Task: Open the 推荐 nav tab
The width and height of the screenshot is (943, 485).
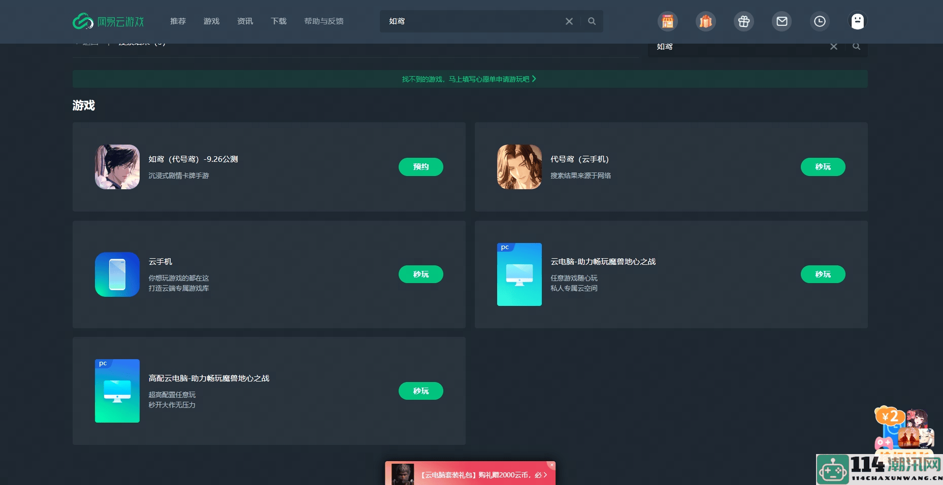Action: click(x=178, y=21)
